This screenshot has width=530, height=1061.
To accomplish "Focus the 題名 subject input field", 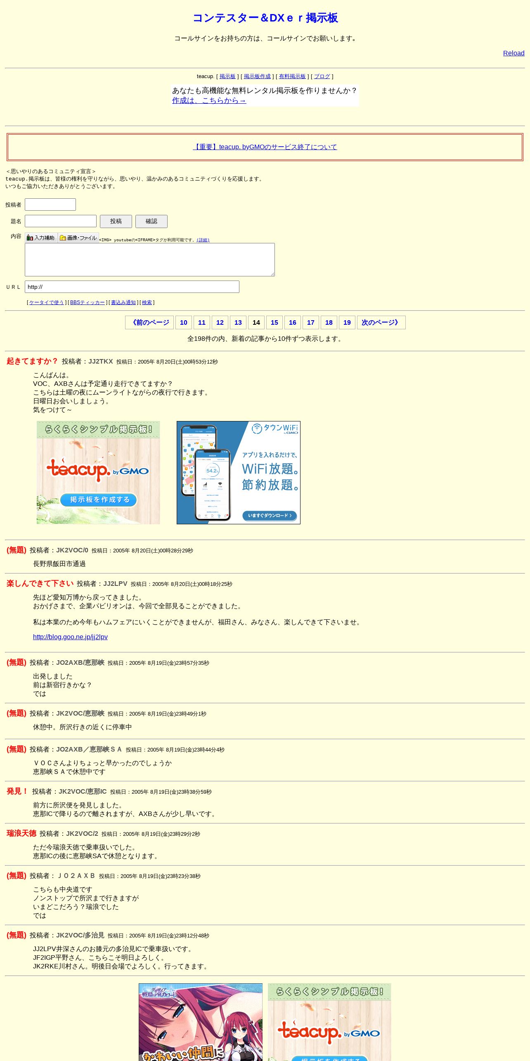I will point(61,221).
